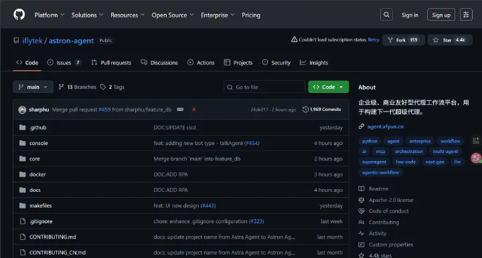
Task: Switch to the Actions tab
Action: click(x=201, y=63)
